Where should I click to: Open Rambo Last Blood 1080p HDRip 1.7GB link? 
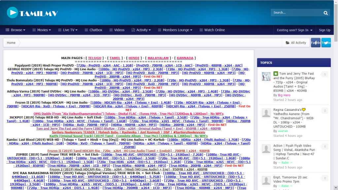(203, 140)
